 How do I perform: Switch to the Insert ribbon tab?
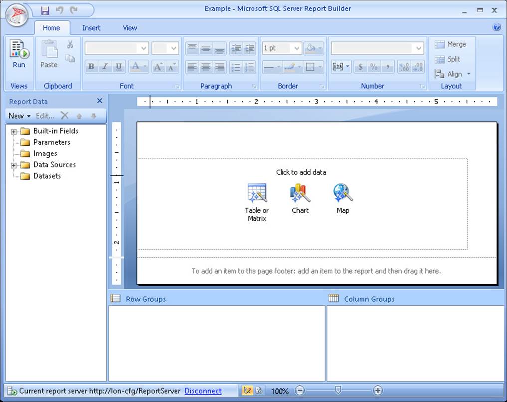91,28
